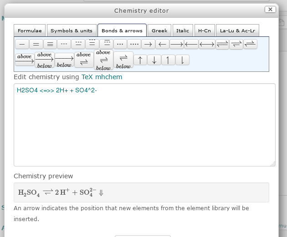
Task: Insert equilibrium arrow with text below only
Action: coord(123,60)
